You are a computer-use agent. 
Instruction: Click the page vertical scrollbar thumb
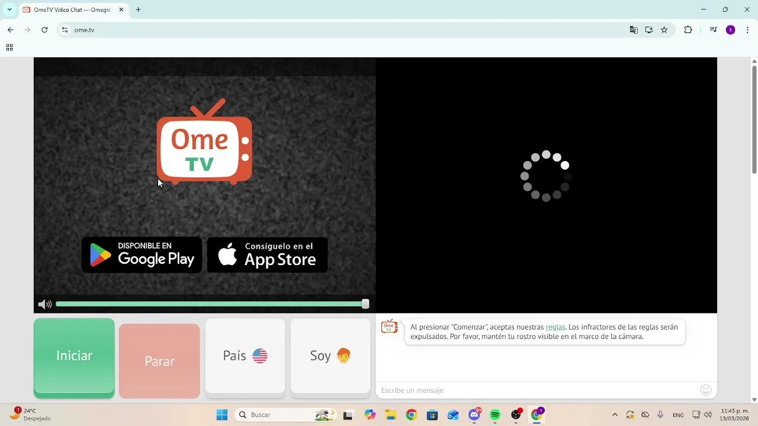click(x=754, y=118)
